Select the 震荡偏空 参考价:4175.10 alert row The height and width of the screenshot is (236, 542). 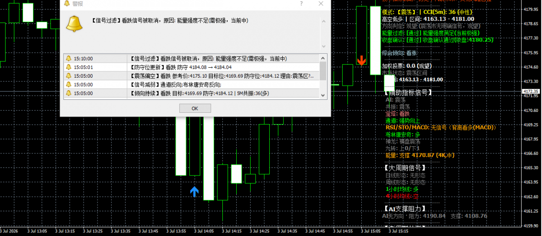(x=192, y=76)
